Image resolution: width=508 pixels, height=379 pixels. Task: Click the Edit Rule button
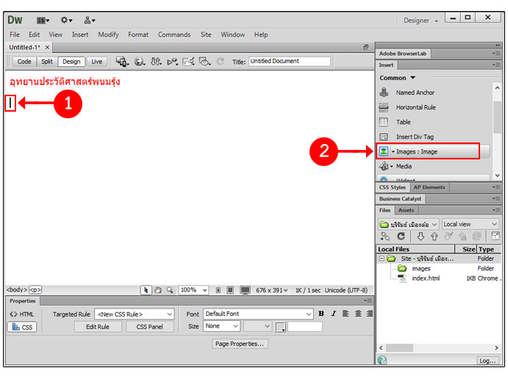98,327
